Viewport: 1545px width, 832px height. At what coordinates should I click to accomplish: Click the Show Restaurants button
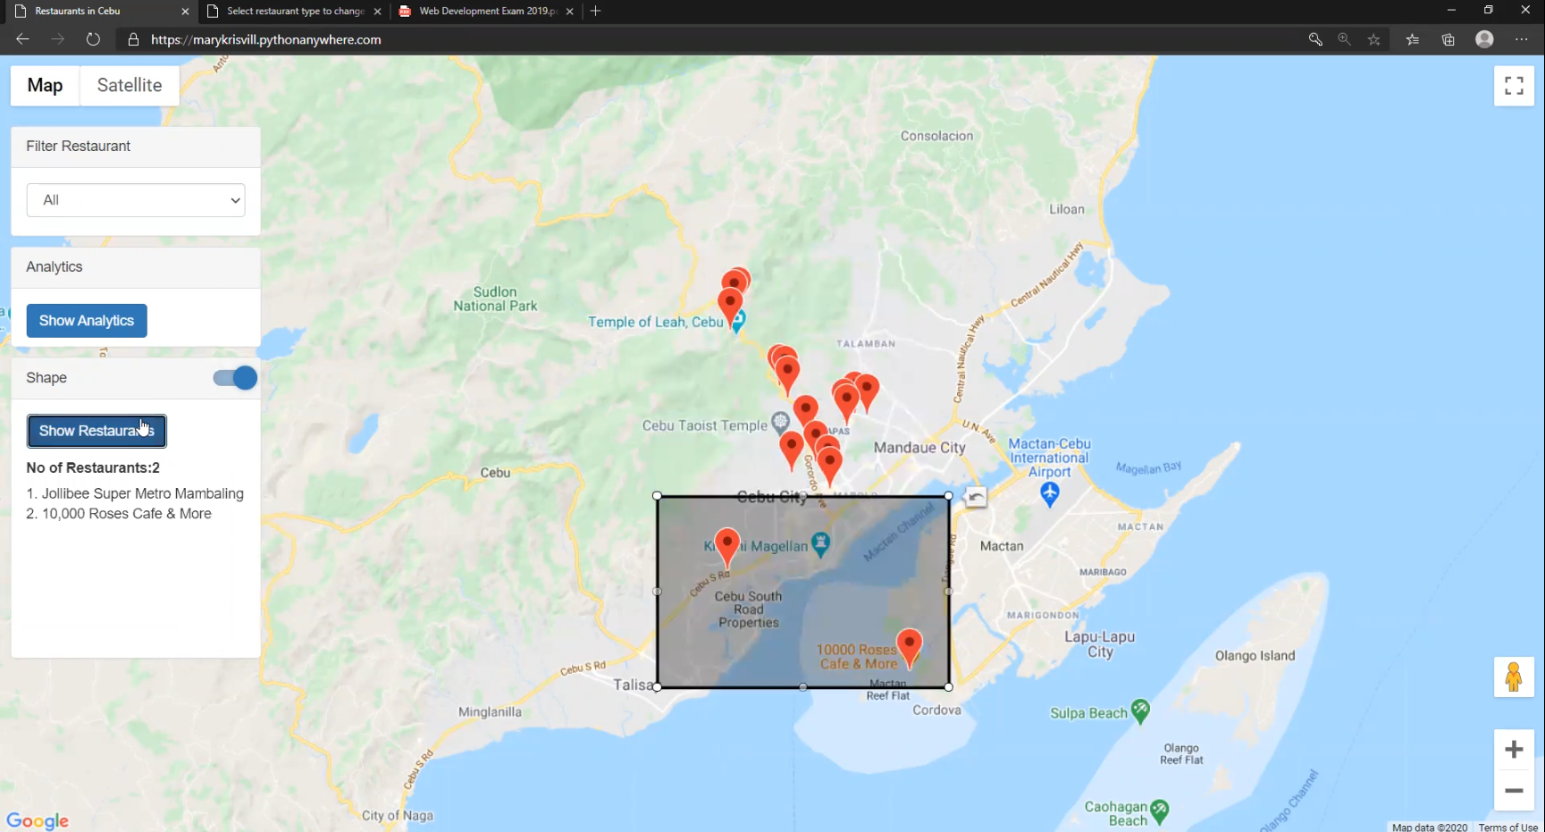point(96,431)
